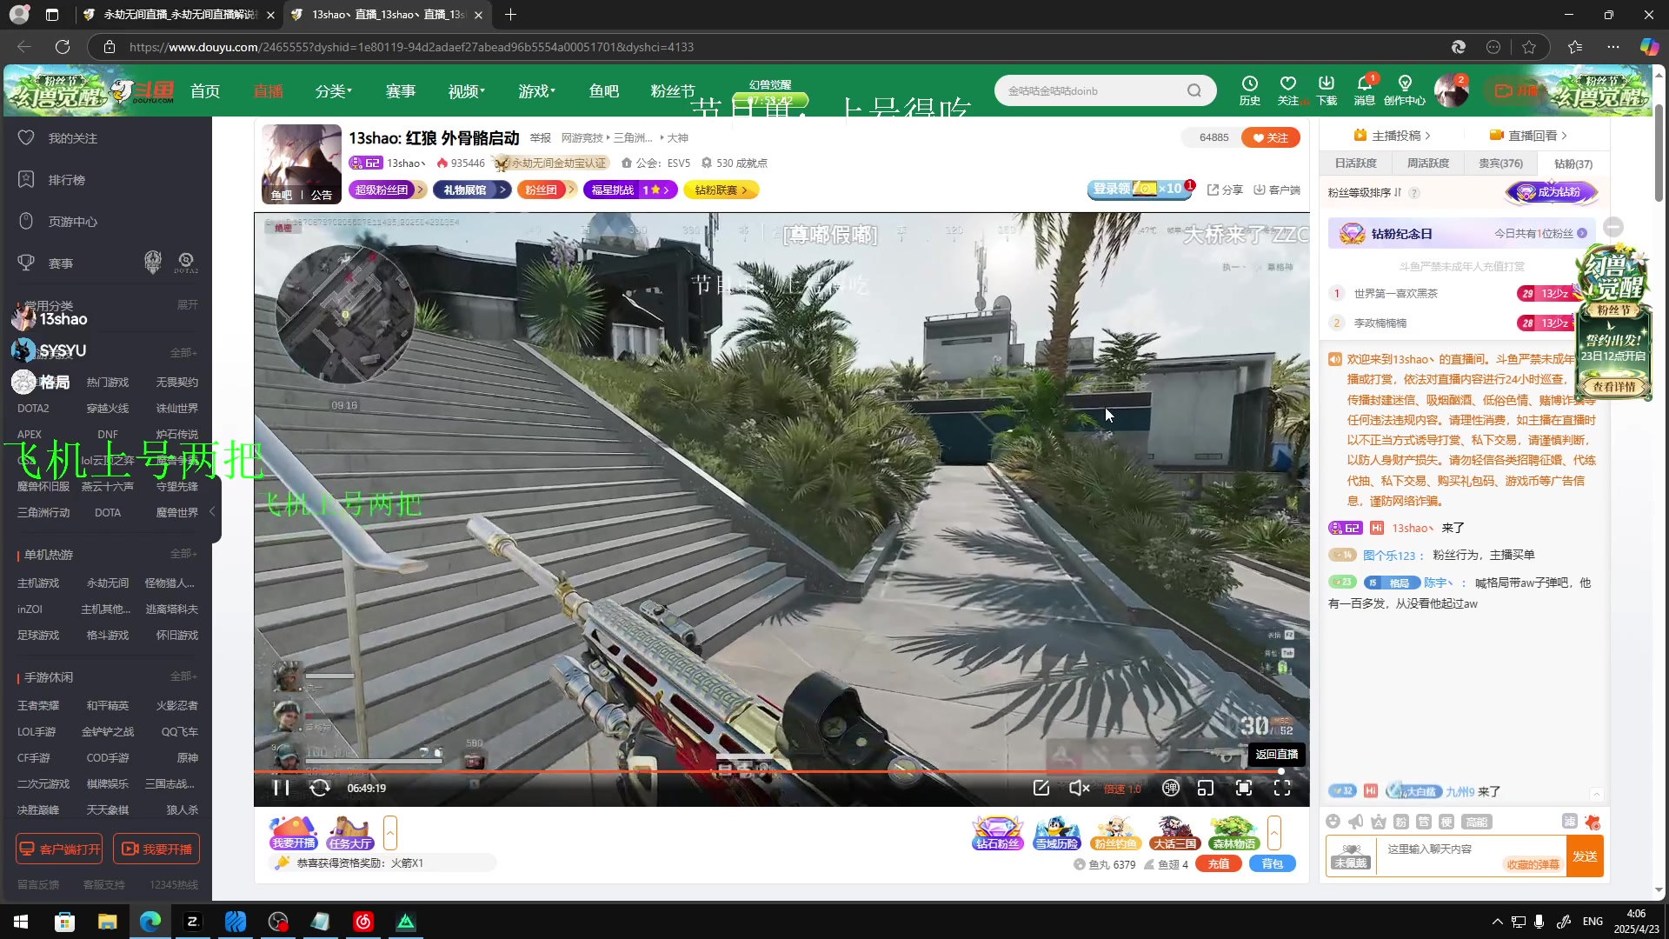Expand the chat scroll-up chevron
This screenshot has height=939, width=1669.
[1596, 794]
